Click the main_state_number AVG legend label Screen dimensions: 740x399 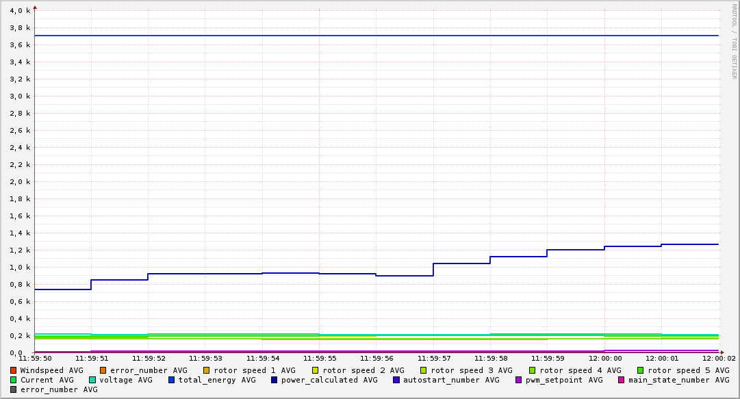[x=678, y=380]
